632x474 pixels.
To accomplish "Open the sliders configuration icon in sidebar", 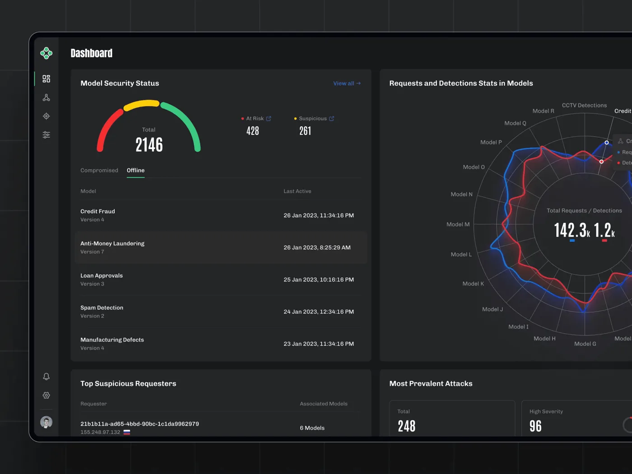I will click(46, 135).
